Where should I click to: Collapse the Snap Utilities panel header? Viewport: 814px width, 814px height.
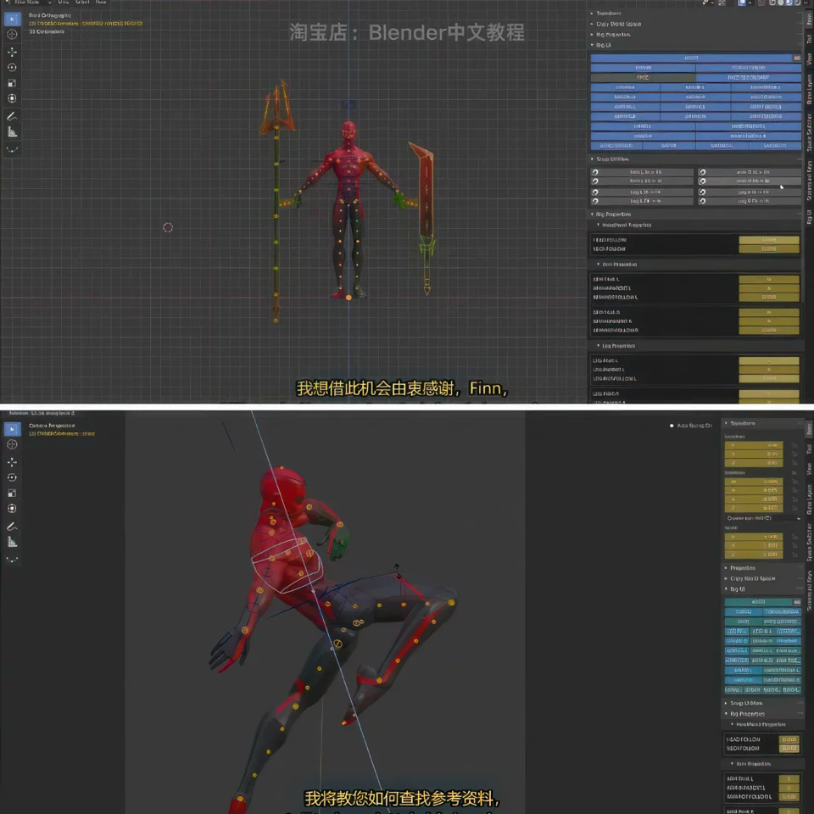(x=612, y=159)
